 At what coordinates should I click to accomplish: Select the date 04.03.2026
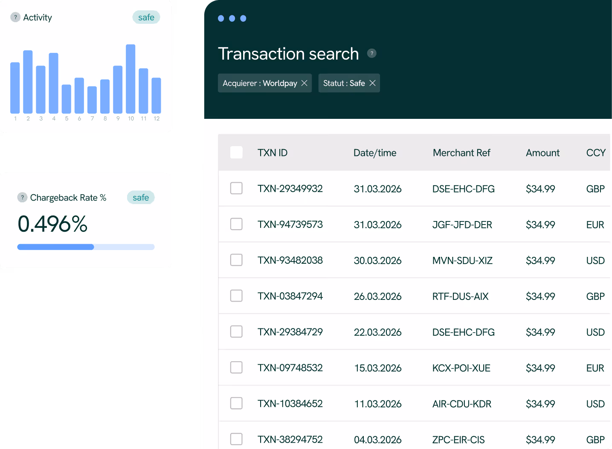(x=378, y=439)
